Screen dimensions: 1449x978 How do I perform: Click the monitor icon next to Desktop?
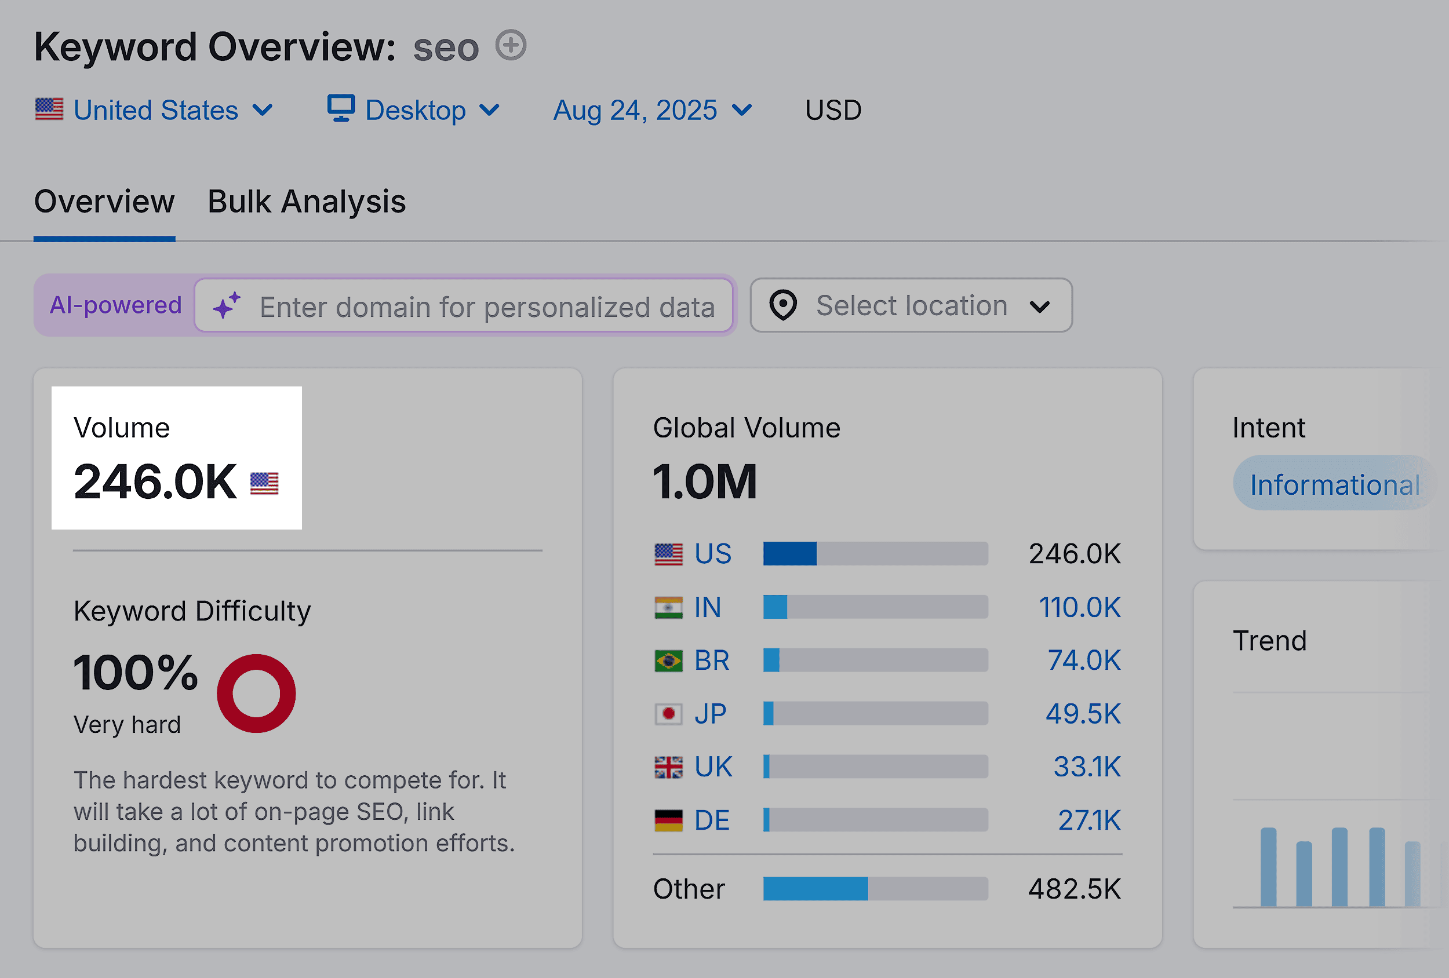(341, 109)
